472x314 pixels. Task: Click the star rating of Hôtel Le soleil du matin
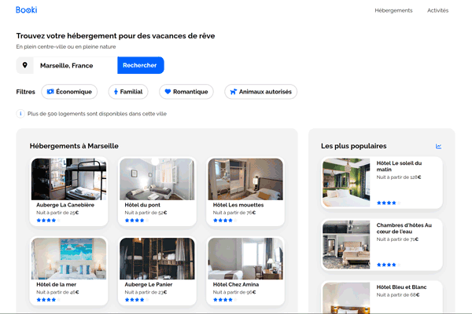(389, 203)
